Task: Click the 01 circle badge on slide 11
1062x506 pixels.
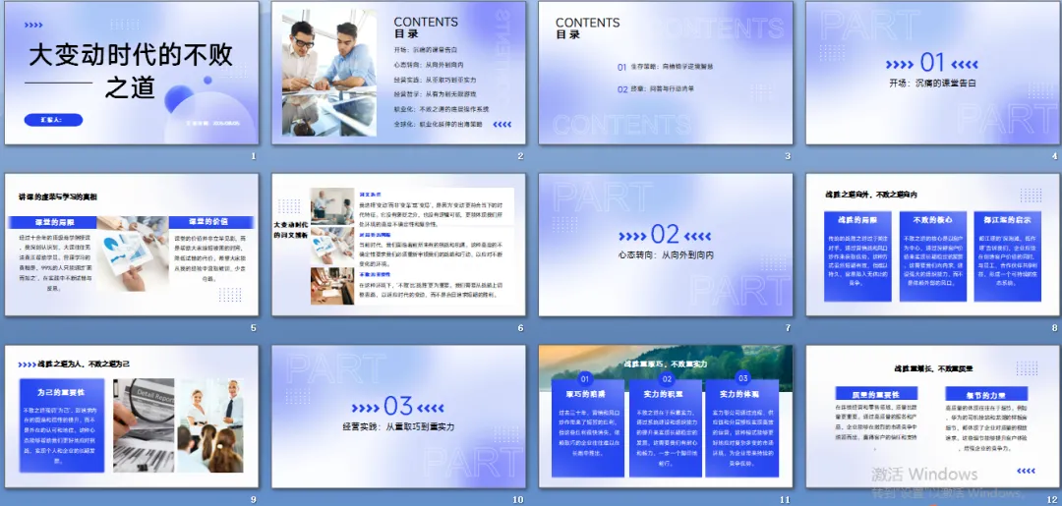Action: [x=586, y=379]
